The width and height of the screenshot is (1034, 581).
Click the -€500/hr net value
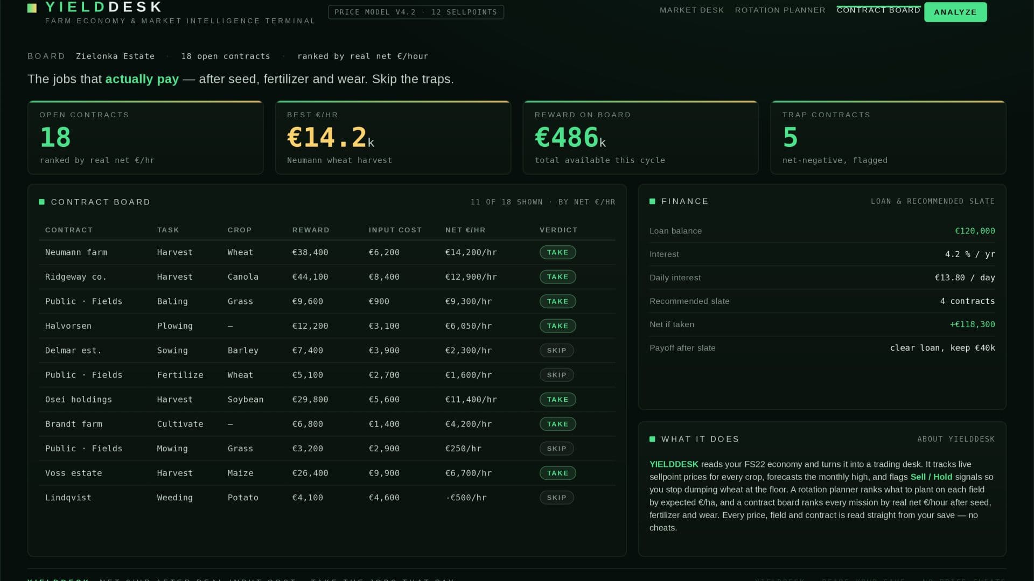(x=466, y=498)
